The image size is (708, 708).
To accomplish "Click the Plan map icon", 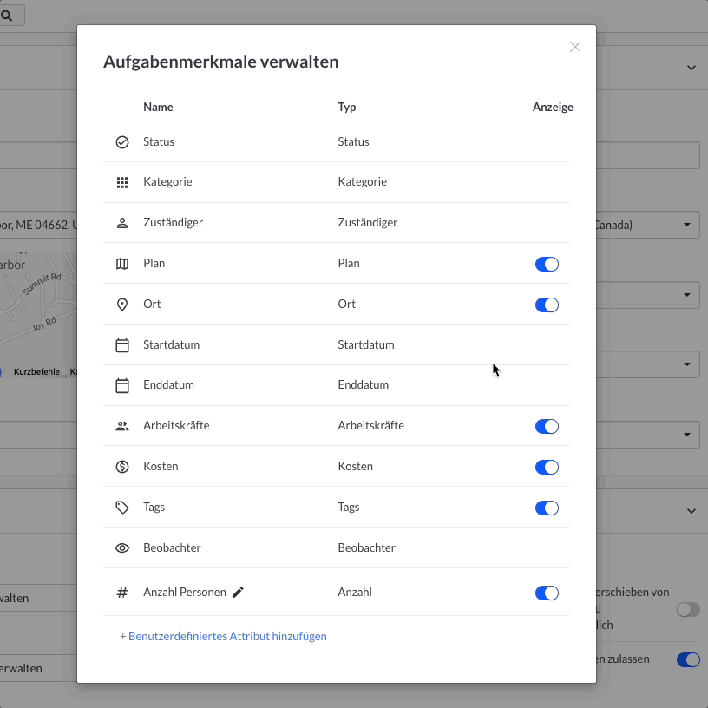I will (x=122, y=264).
